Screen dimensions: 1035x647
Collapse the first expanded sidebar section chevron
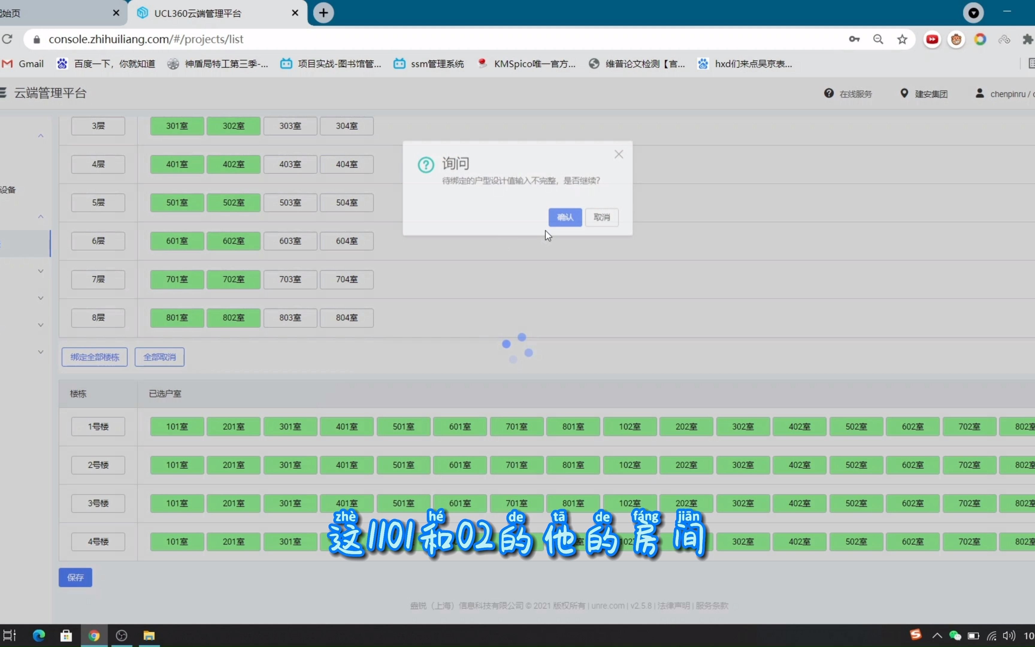[41, 136]
